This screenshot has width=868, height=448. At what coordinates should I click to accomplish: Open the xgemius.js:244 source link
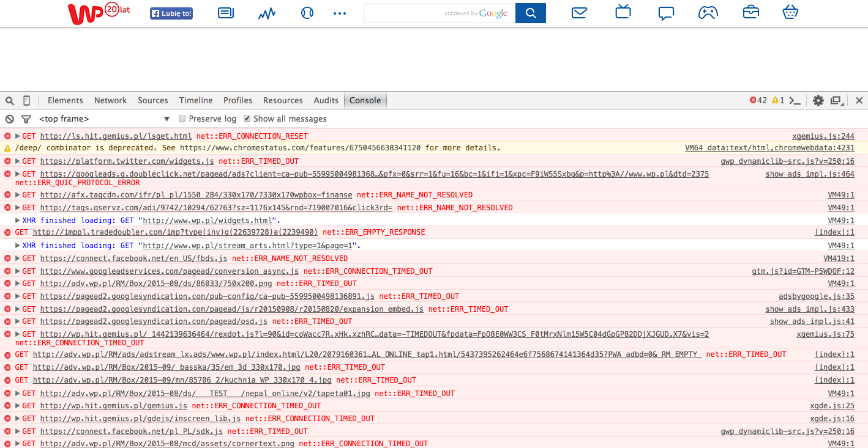(823, 136)
